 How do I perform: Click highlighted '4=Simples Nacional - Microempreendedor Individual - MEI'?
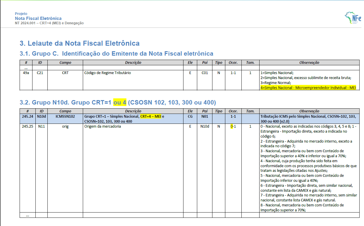click(x=308, y=88)
